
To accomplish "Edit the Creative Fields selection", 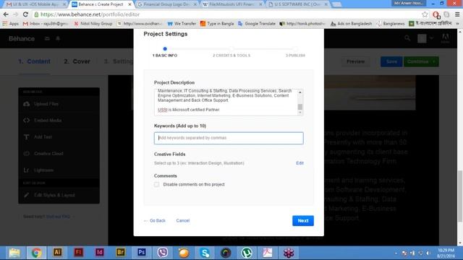I will click(300, 163).
